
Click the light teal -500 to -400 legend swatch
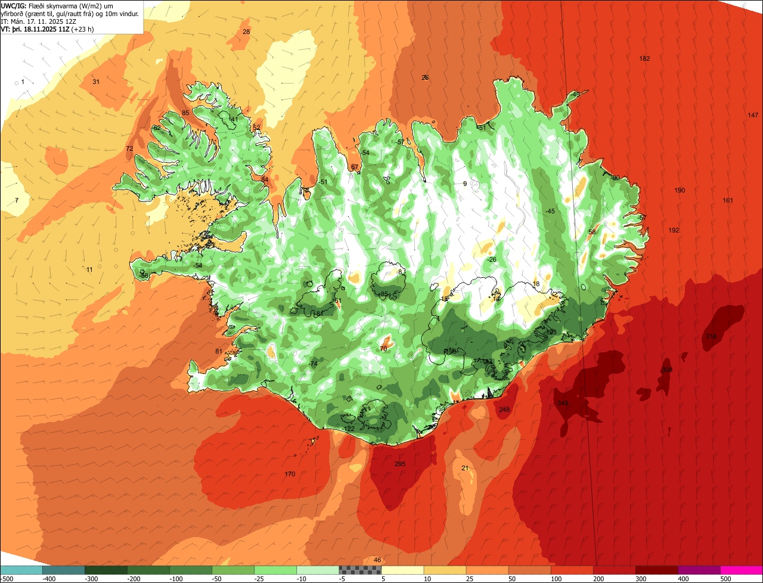tap(21, 570)
